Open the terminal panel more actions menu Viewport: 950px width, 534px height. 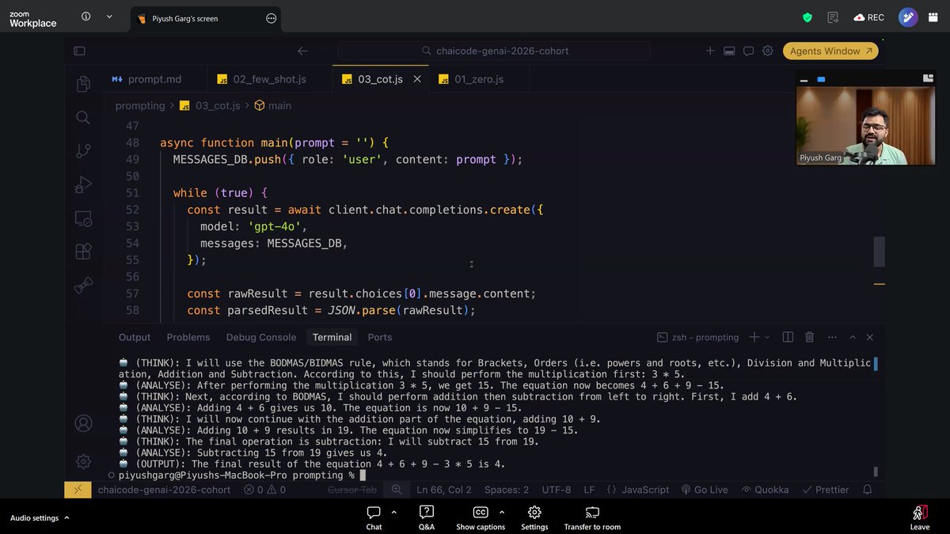[830, 337]
